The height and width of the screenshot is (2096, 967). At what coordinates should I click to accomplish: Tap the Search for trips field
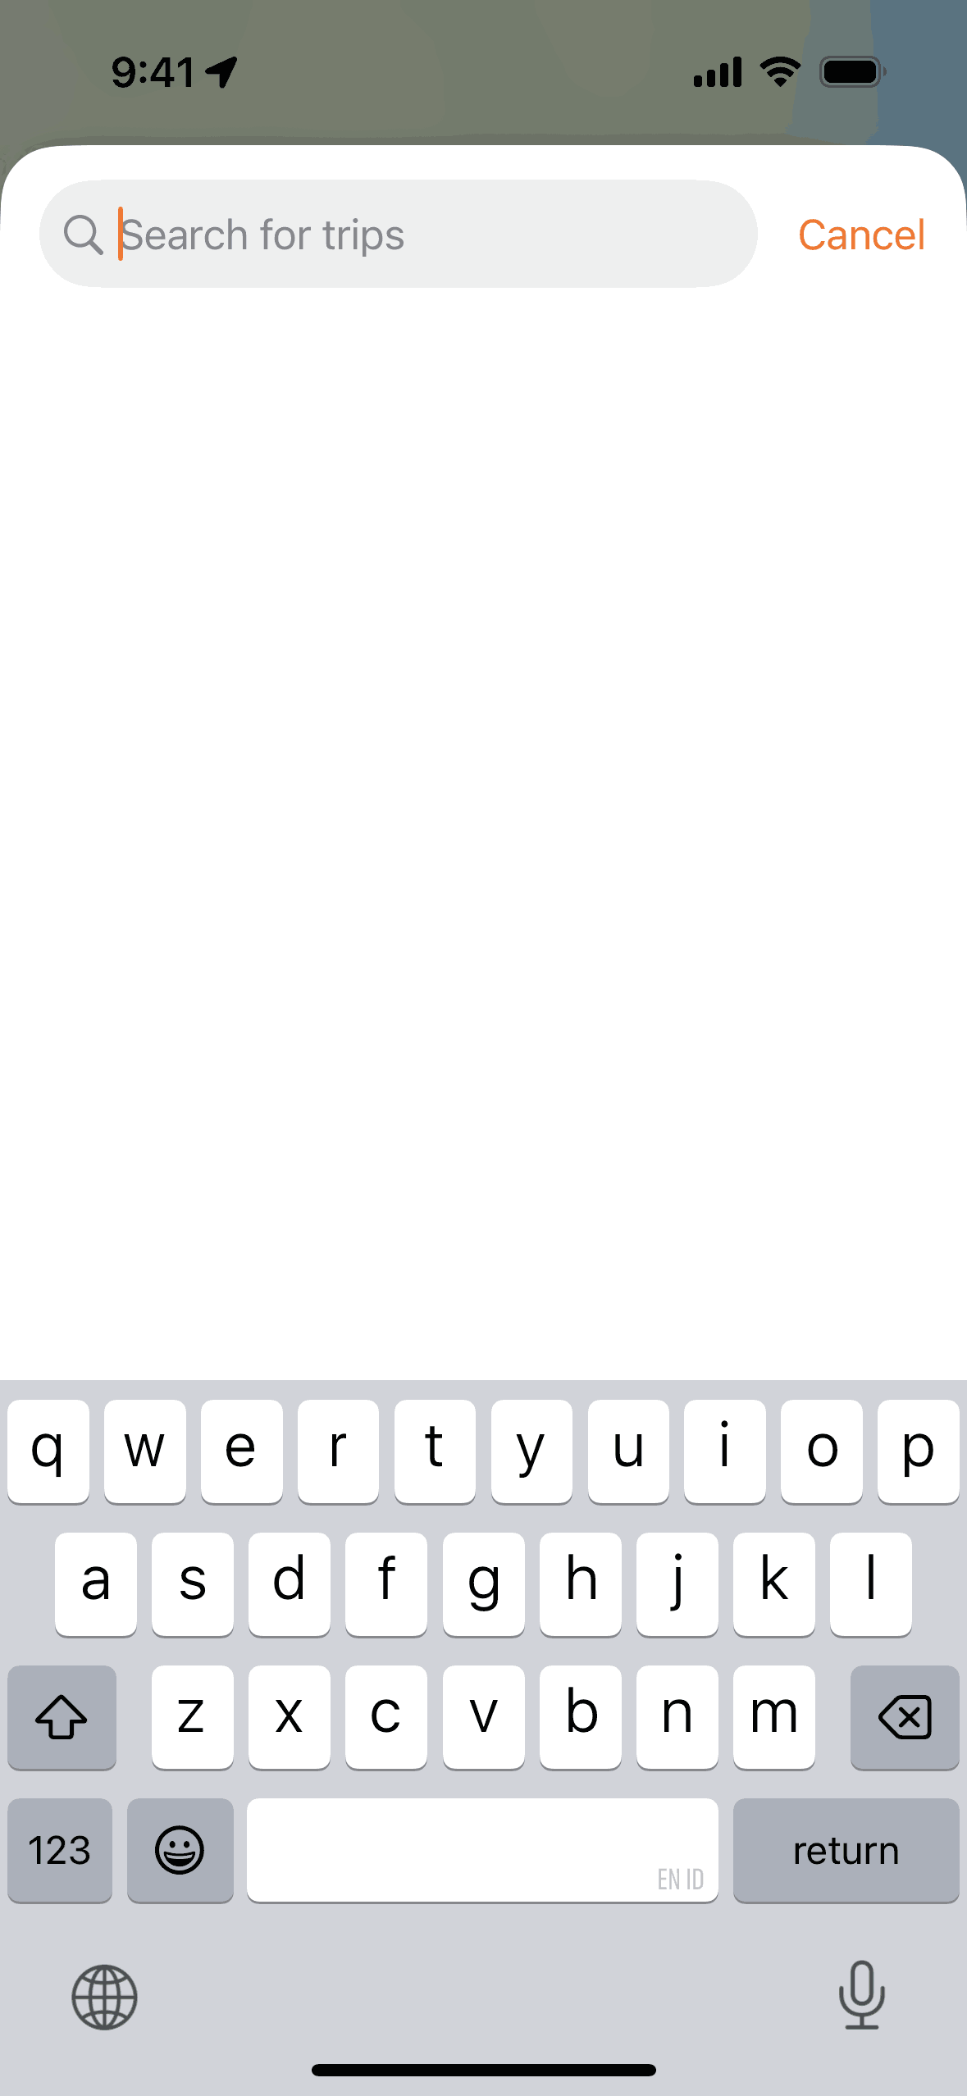coord(398,234)
